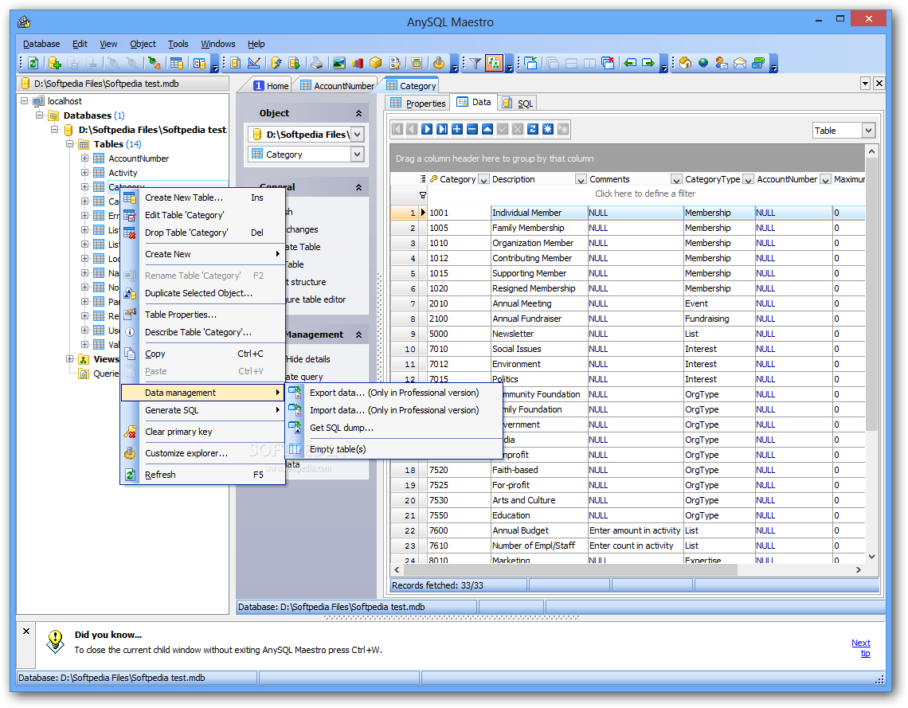Choose Empty table(s) from submenu
Screen dimensions: 908x708
(x=393, y=449)
